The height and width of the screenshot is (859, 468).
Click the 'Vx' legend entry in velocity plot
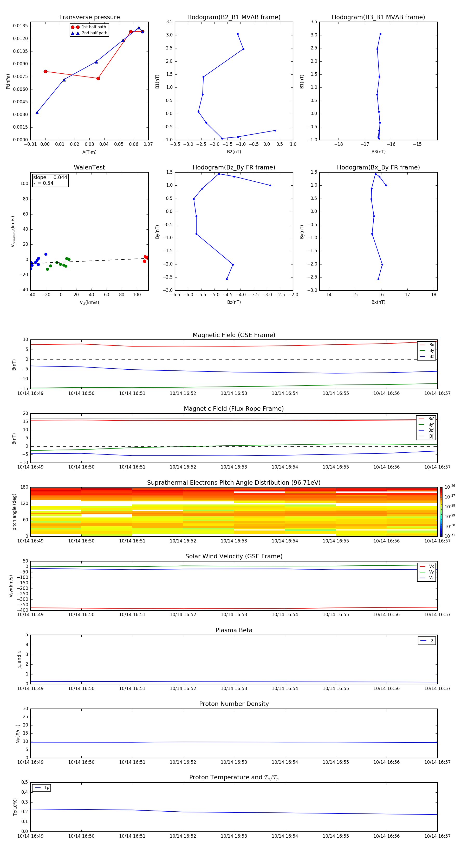pyautogui.click(x=427, y=566)
